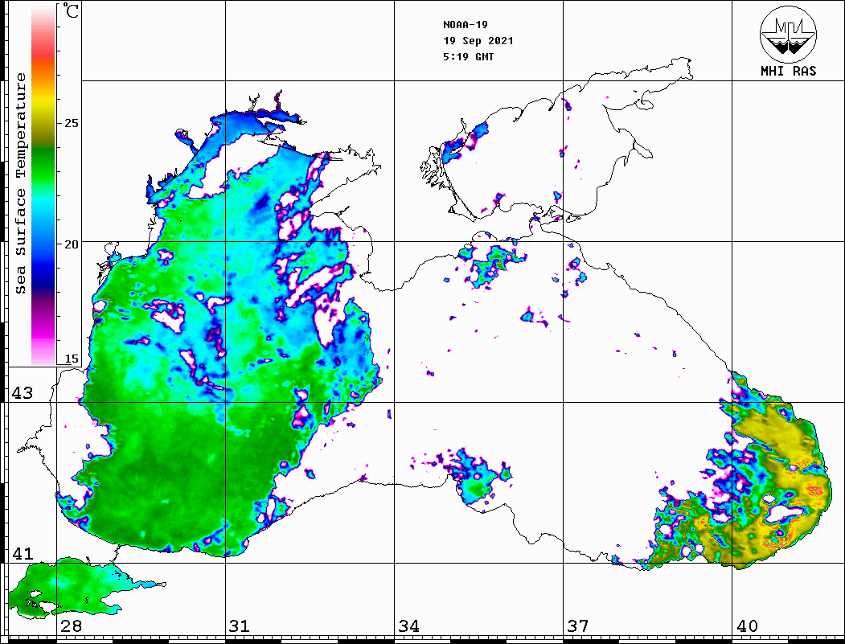
Task: Click the longitude 37 label
Action: tap(578, 626)
